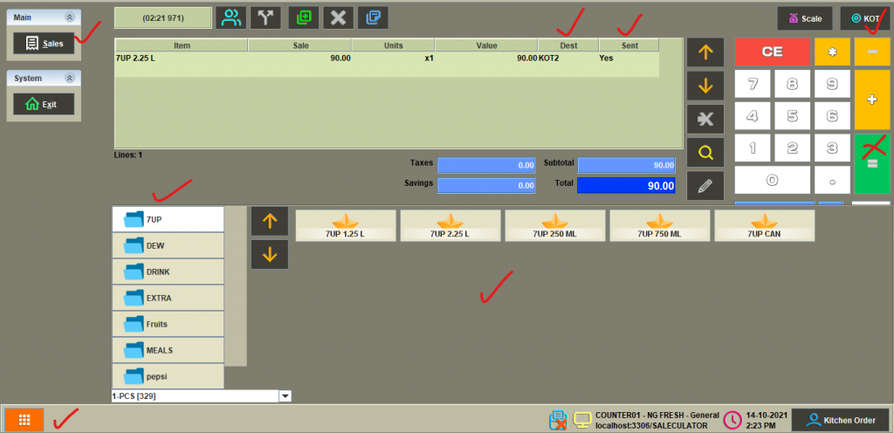Viewport: 894px width, 433px height.
Task: Open Kitchen Order from the status bar
Action: tap(841, 420)
